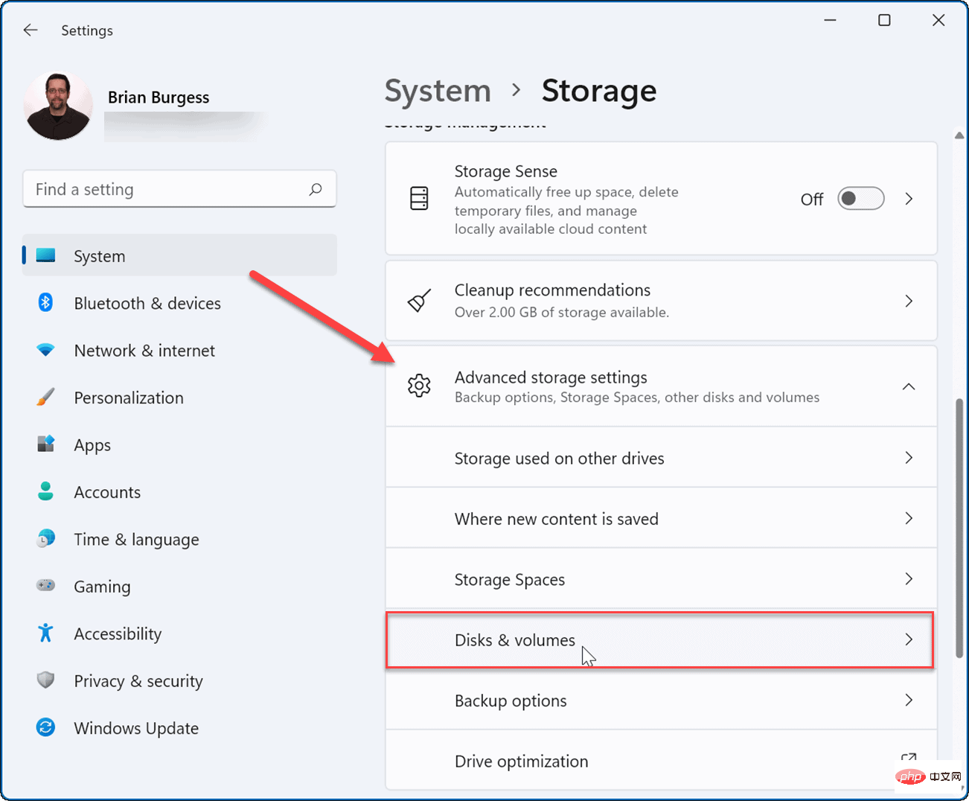Click the Accounts person icon
Screen dimensions: 969x801
45,491
